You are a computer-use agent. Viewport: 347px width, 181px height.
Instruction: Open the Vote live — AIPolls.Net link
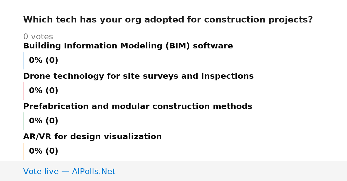69,172
